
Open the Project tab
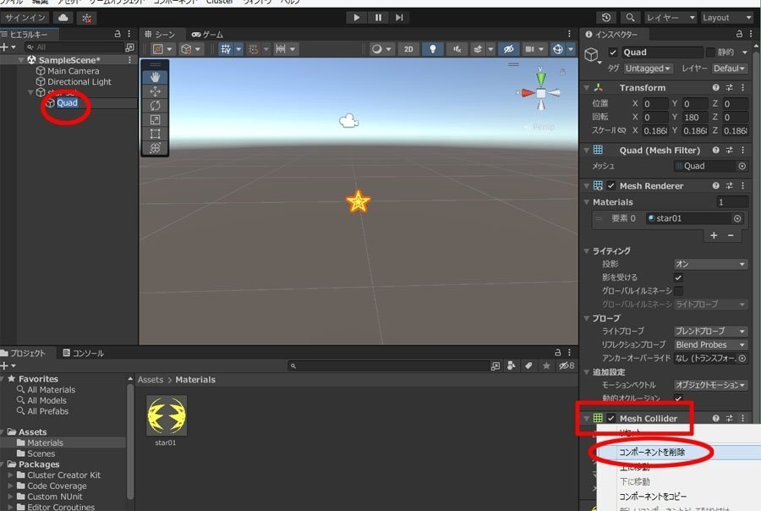25,353
